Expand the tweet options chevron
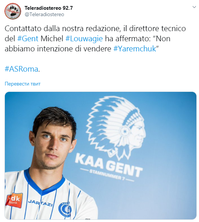199x222 pixels. (x=194, y=7)
